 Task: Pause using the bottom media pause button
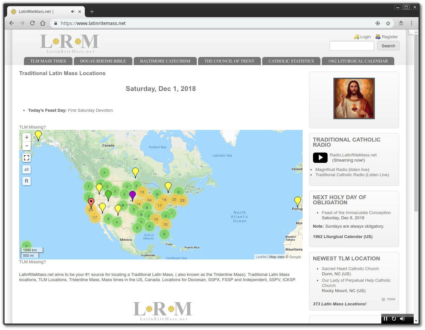386,319
